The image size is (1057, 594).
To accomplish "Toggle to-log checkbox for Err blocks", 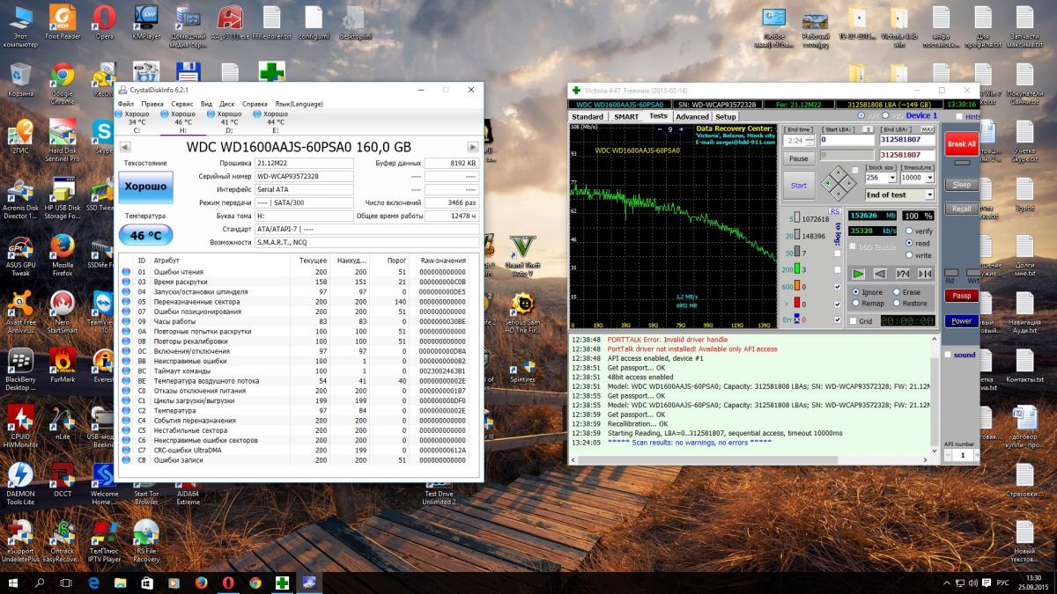I will tap(838, 319).
